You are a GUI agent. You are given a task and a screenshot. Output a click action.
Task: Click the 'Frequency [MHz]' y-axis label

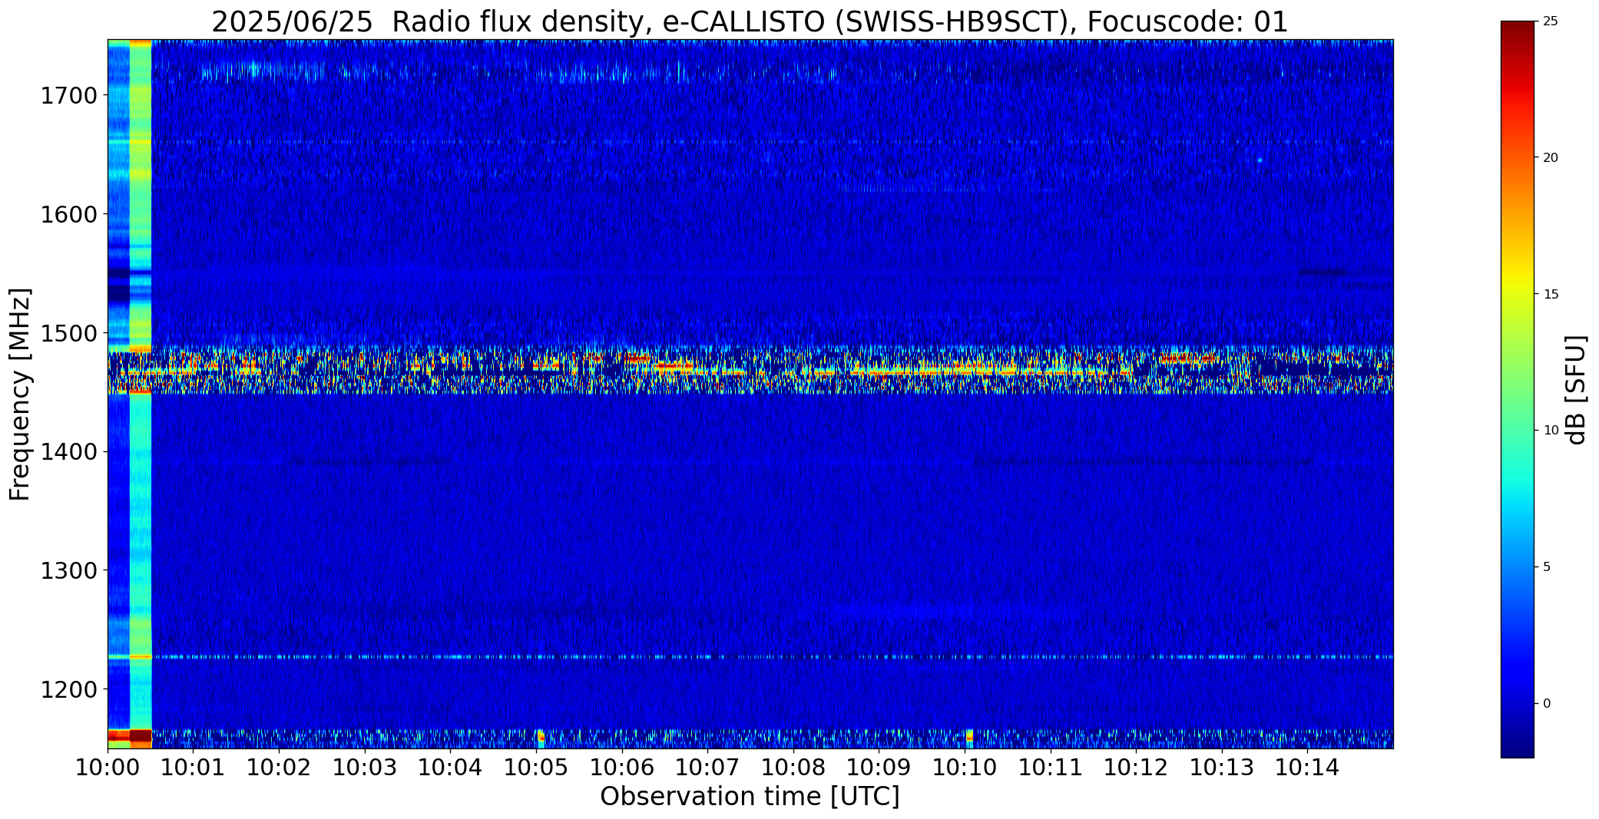20,394
